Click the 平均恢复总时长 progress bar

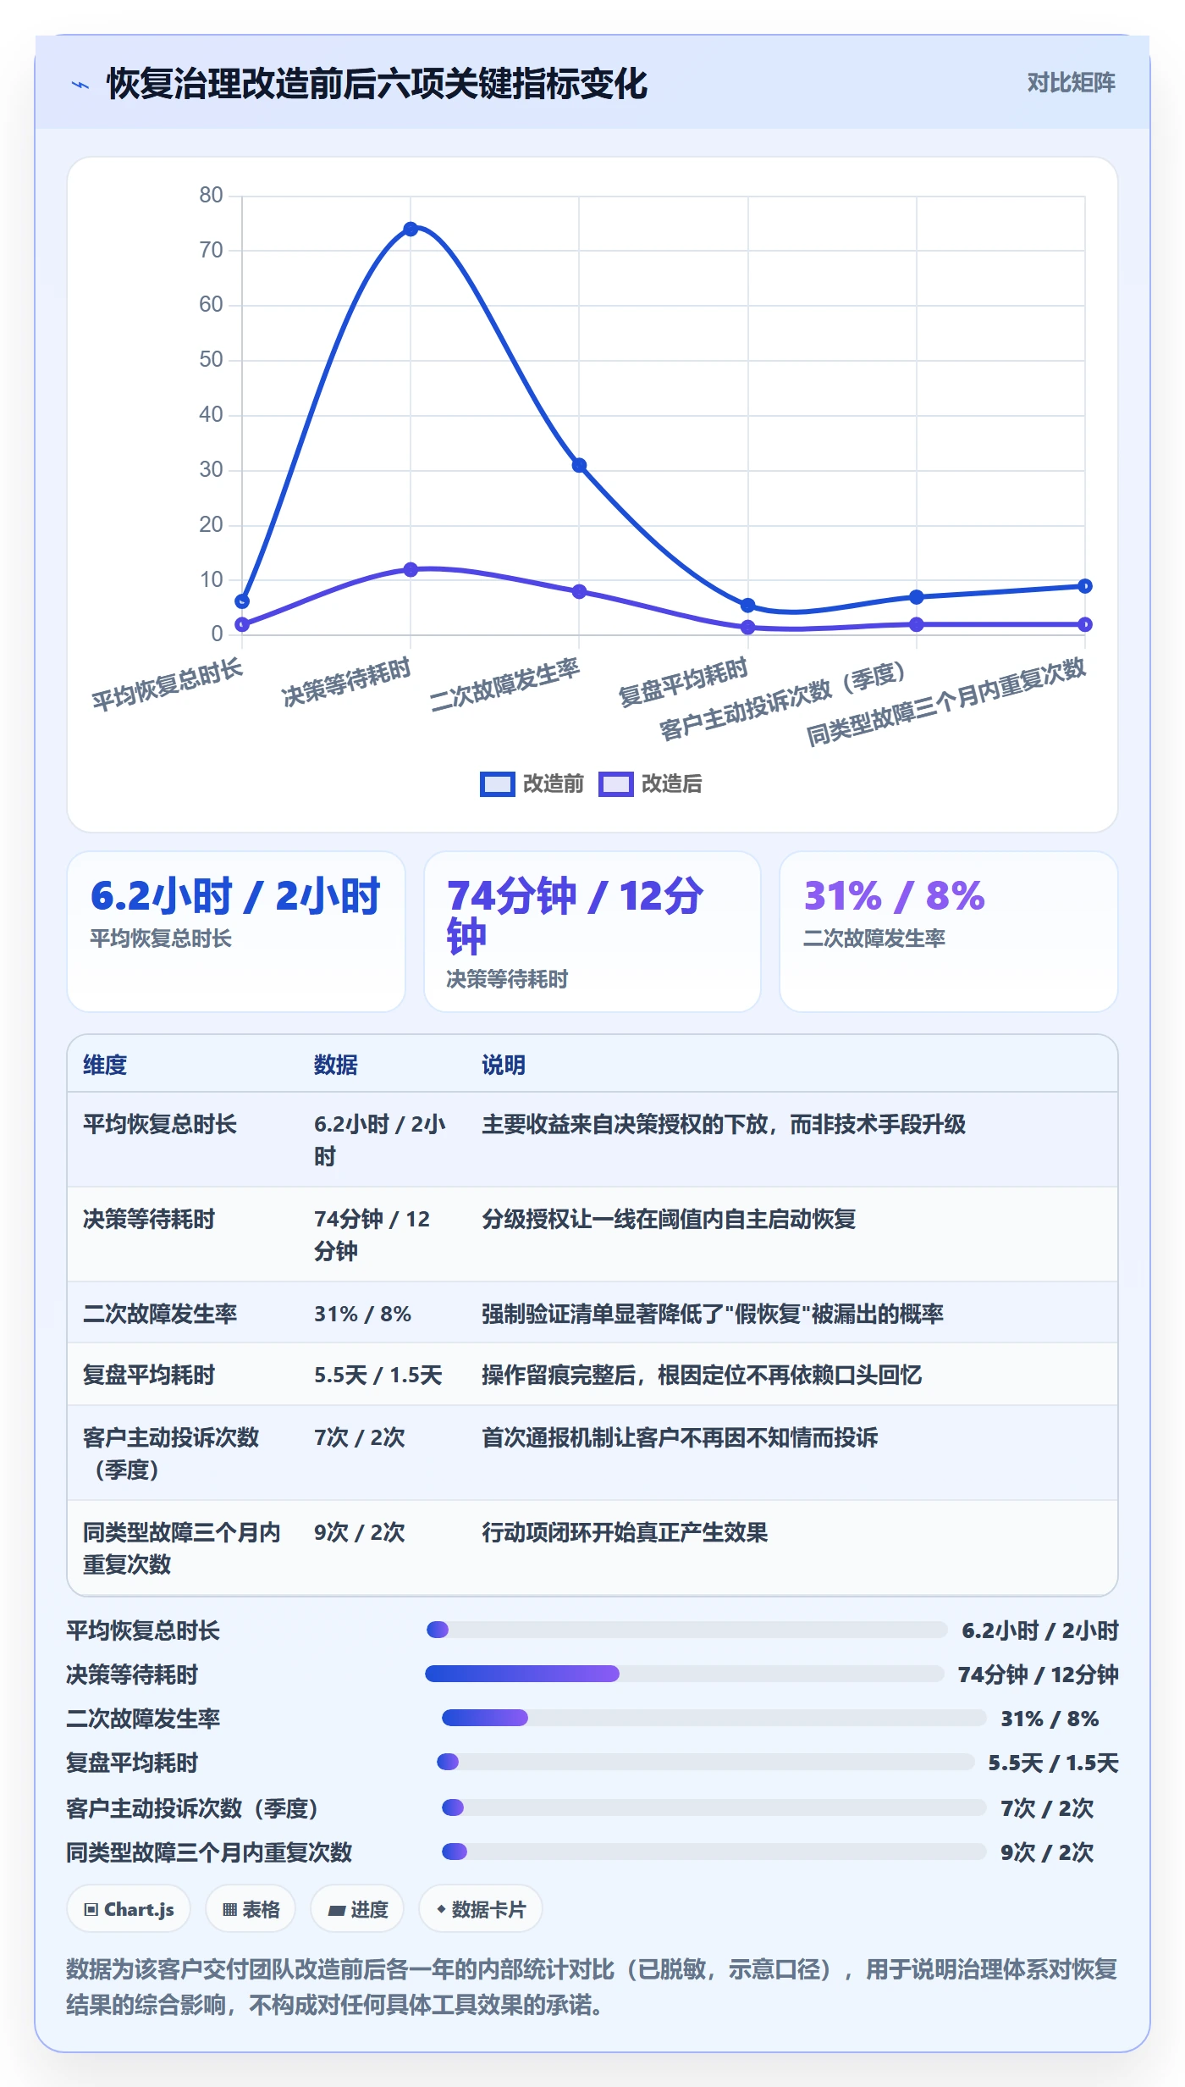[x=686, y=1630]
